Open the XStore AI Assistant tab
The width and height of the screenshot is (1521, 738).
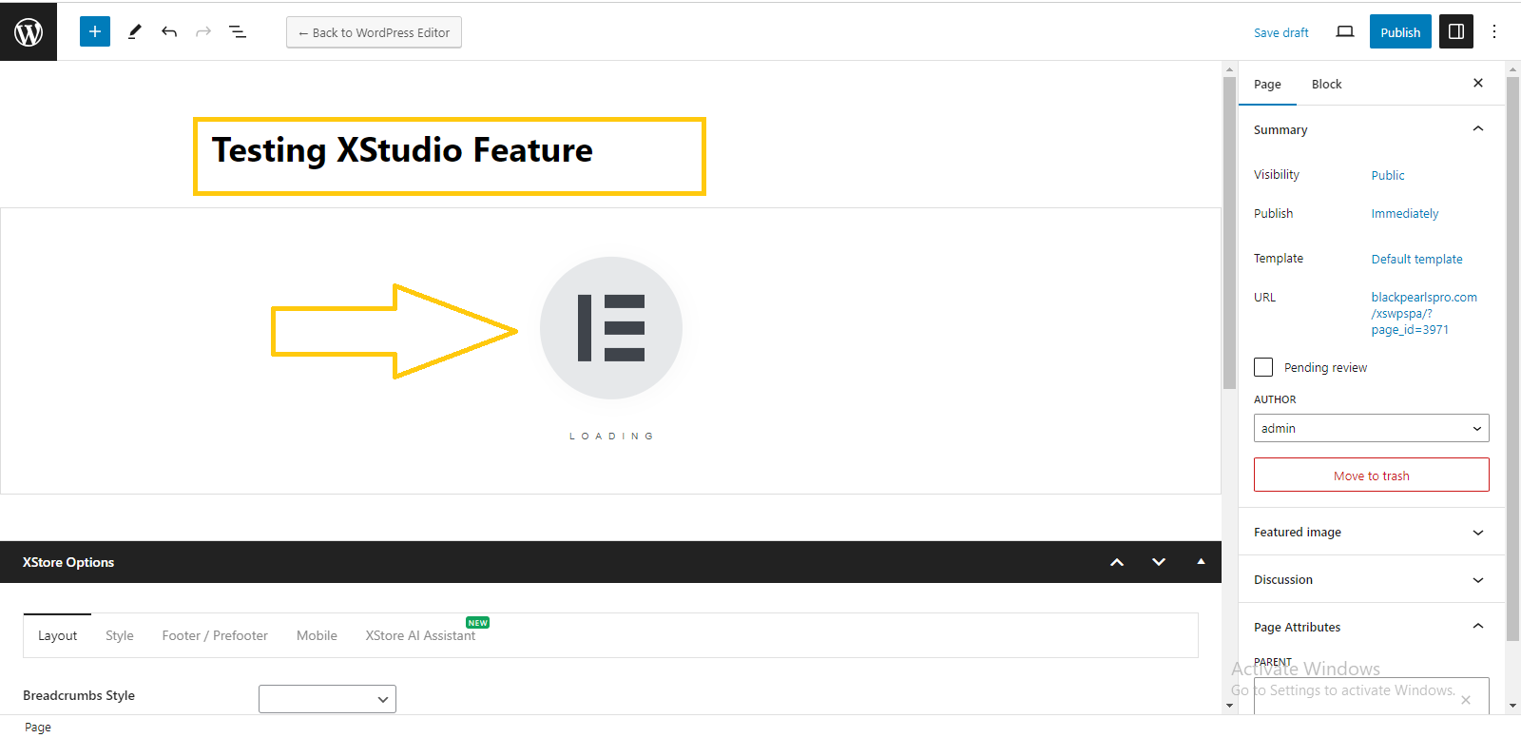pos(421,635)
